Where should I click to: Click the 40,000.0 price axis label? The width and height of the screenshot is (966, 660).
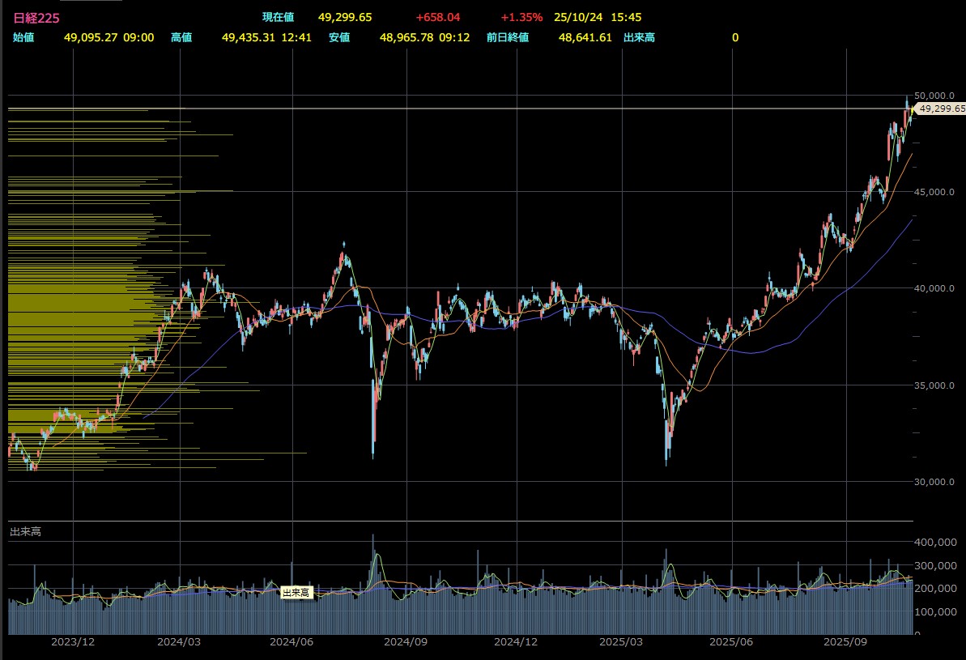[934, 288]
